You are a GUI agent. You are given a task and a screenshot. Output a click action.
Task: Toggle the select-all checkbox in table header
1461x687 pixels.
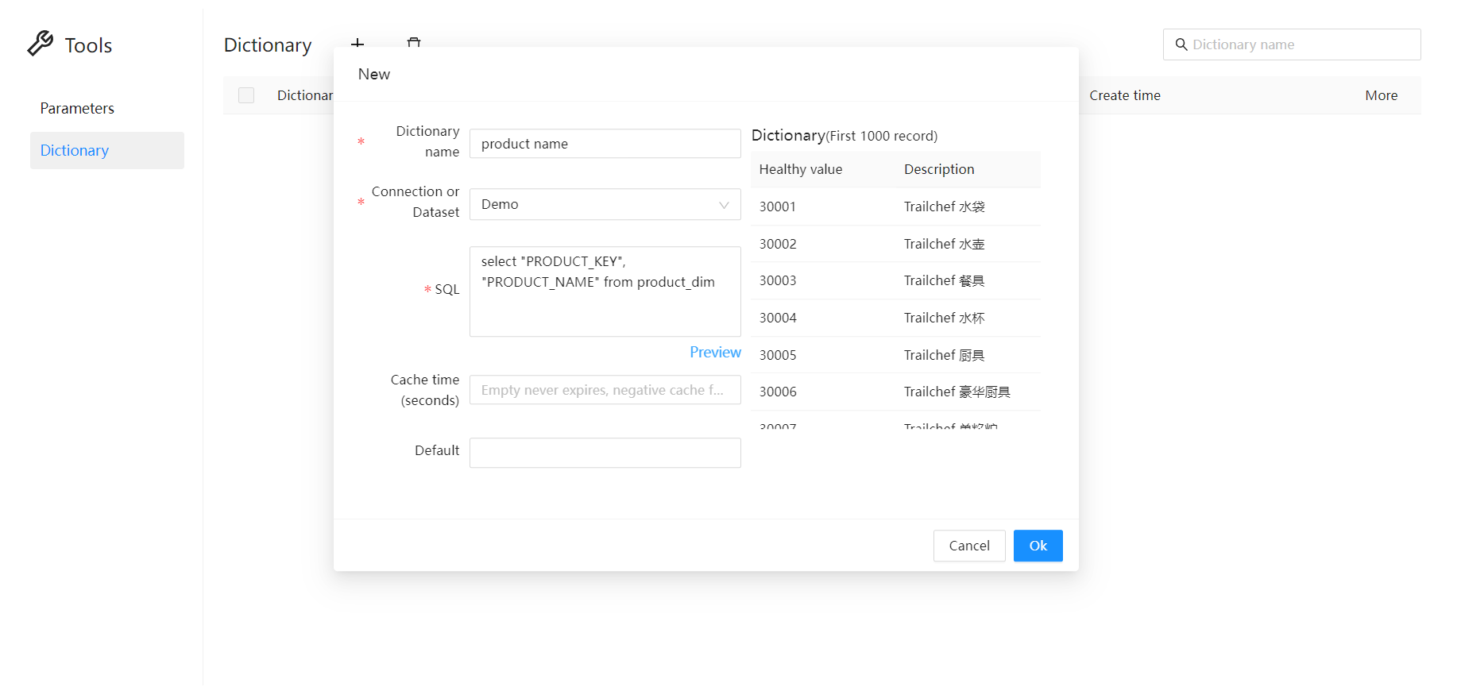246,95
